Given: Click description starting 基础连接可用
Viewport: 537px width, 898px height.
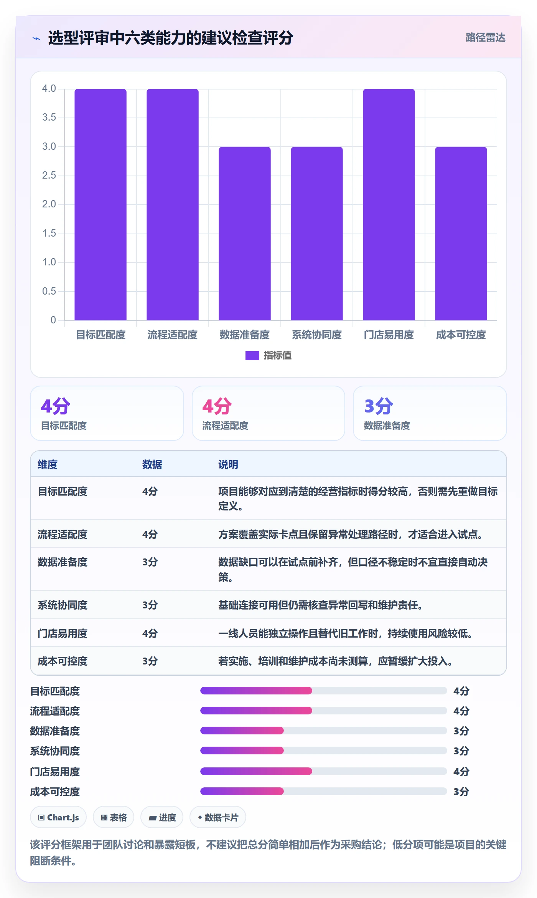Looking at the screenshot, I should tap(321, 605).
